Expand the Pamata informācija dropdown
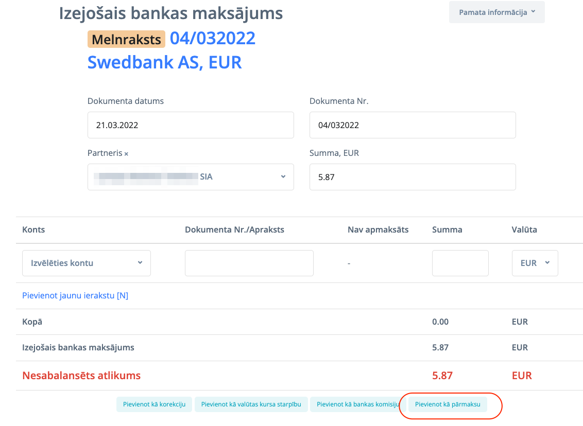Screen dimensions: 583x426 [x=496, y=12]
